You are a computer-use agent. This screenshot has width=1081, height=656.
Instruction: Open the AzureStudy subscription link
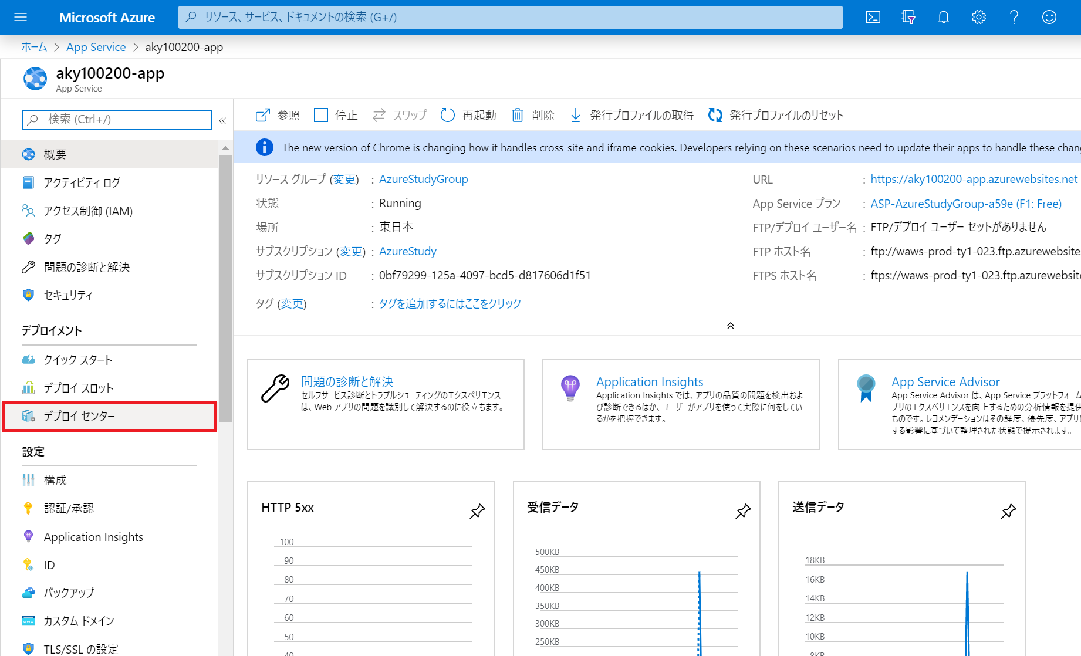[x=408, y=251]
